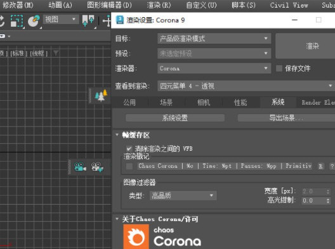335x249 pixels.
Task: Click the paint selection region icon
Action: [34, 21]
